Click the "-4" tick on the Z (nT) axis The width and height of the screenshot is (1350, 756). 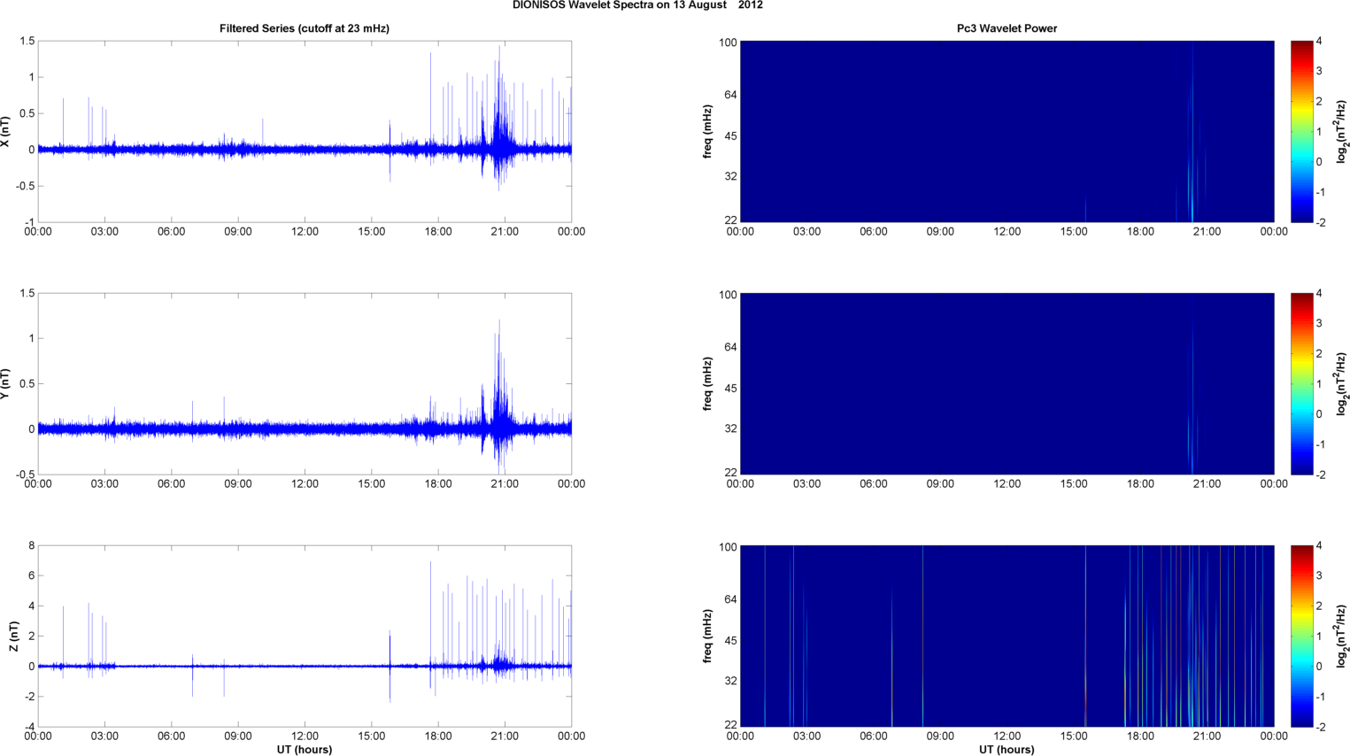29,728
